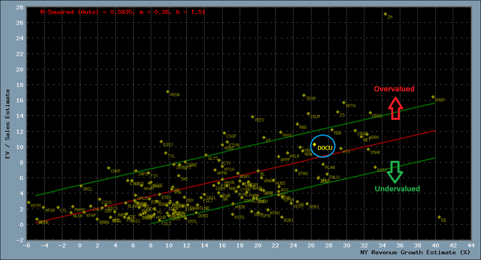Select the ADBE ticker label

(x=229, y=148)
